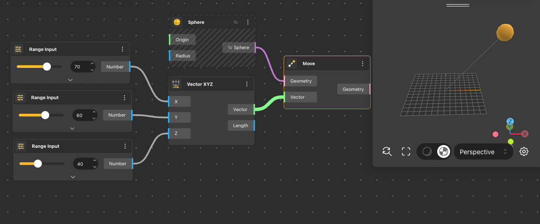Click the Vector XYZ node icon
The width and height of the screenshot is (540, 224).
click(x=176, y=84)
